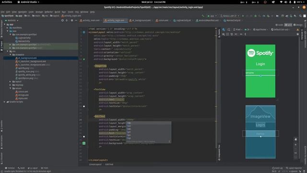Click the view options eye icon in preview toolbar
The width and height of the screenshot is (307, 173).
click(x=224, y=34)
